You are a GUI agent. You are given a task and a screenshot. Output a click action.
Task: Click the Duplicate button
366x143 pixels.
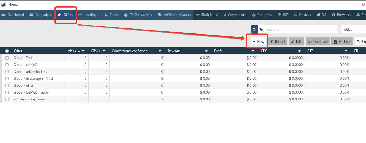318,42
